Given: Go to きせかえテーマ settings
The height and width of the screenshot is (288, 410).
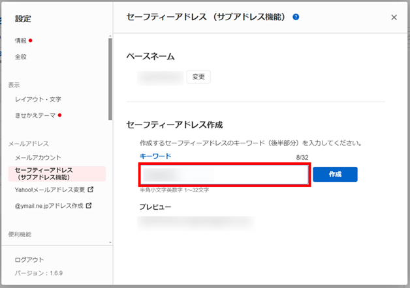Looking at the screenshot, I should (x=35, y=115).
